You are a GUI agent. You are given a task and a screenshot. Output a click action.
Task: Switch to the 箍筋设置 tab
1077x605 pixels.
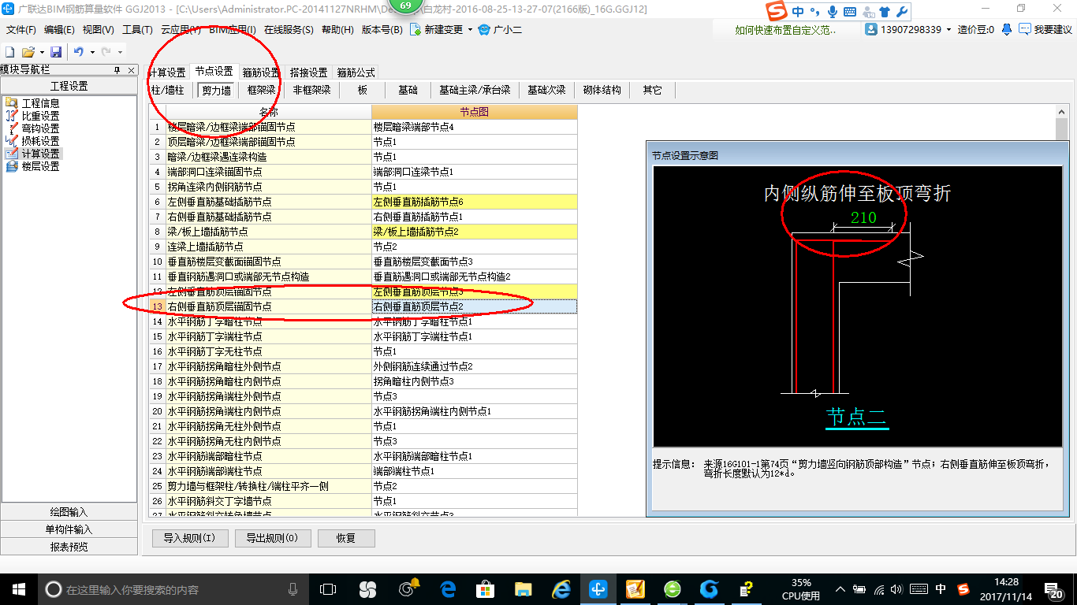[x=261, y=72]
